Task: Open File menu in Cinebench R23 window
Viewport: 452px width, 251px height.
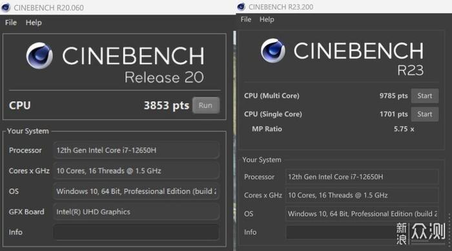Action: pyautogui.click(x=246, y=19)
